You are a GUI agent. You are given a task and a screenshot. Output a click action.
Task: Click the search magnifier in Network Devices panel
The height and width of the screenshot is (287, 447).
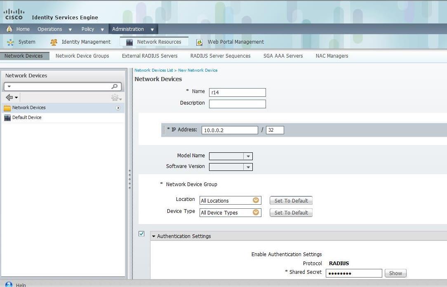[115, 86]
